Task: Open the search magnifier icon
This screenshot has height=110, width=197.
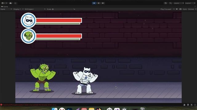Action: click(170, 3)
